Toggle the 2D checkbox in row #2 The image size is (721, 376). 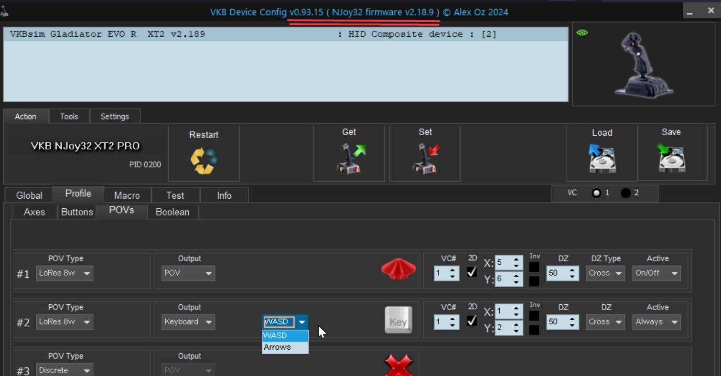tap(472, 320)
